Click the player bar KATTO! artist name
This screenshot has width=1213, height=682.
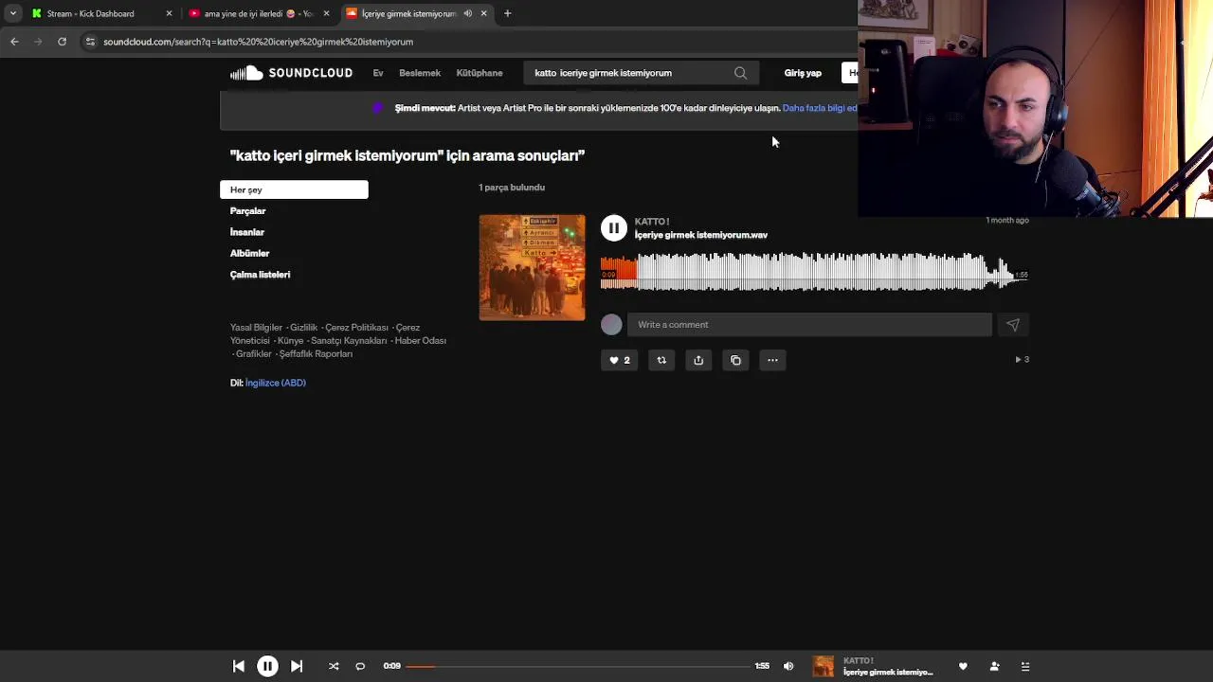point(858,661)
